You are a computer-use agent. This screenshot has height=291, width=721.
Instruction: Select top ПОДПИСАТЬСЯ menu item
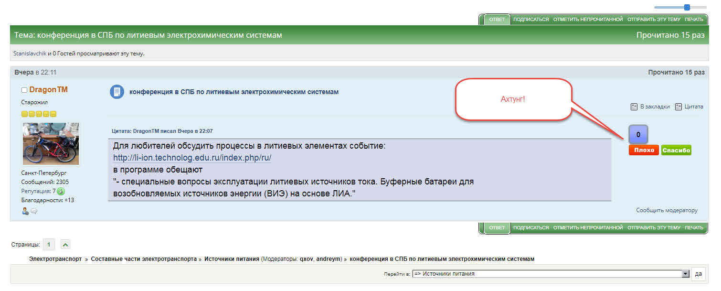tap(530, 20)
